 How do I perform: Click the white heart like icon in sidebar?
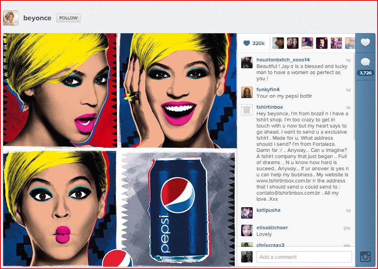point(365,43)
